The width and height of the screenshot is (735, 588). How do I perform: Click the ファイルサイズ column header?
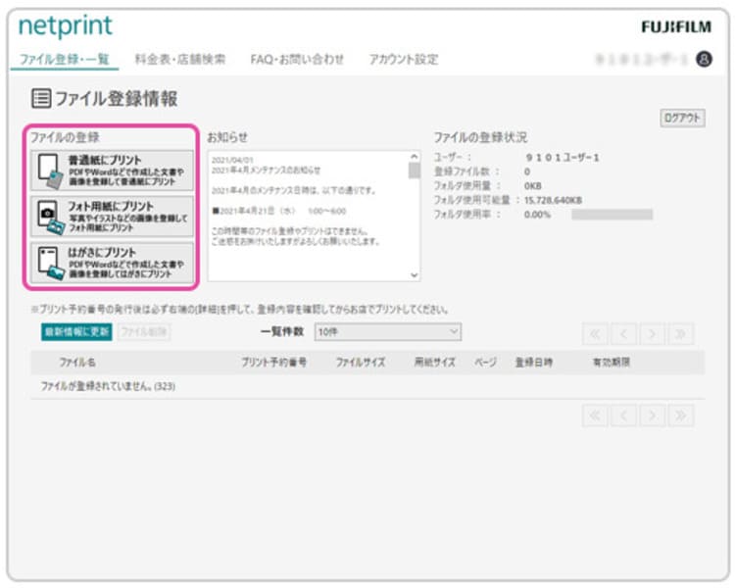click(361, 362)
